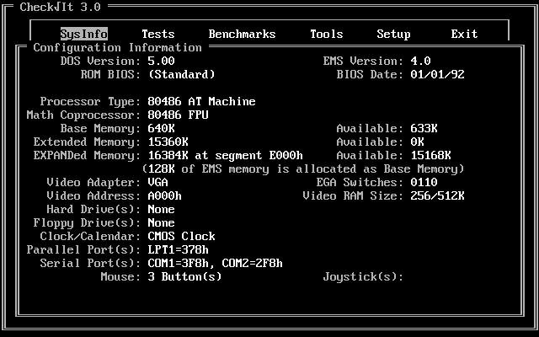Click serial ports 'COM1=3F8h, COM2=2F8h'
Image resolution: width=539 pixels, height=337 pixels.
coord(216,263)
